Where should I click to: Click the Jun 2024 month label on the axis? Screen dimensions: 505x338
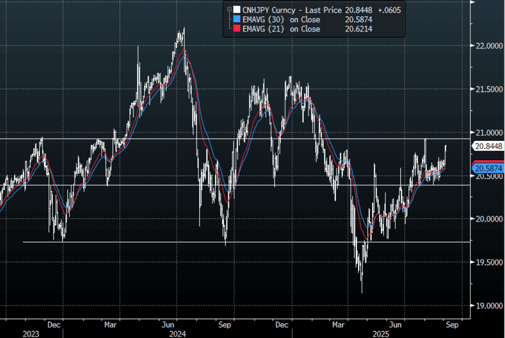pos(168,324)
